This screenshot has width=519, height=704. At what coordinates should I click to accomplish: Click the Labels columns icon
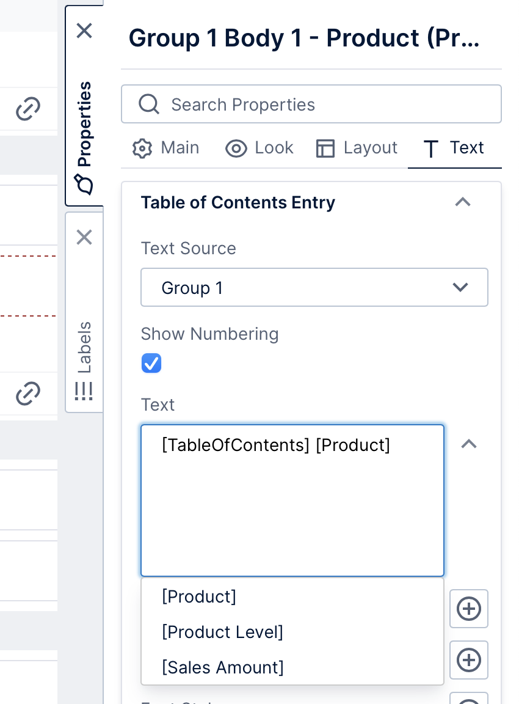click(84, 392)
